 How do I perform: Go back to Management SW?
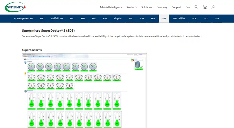(x=23, y=19)
